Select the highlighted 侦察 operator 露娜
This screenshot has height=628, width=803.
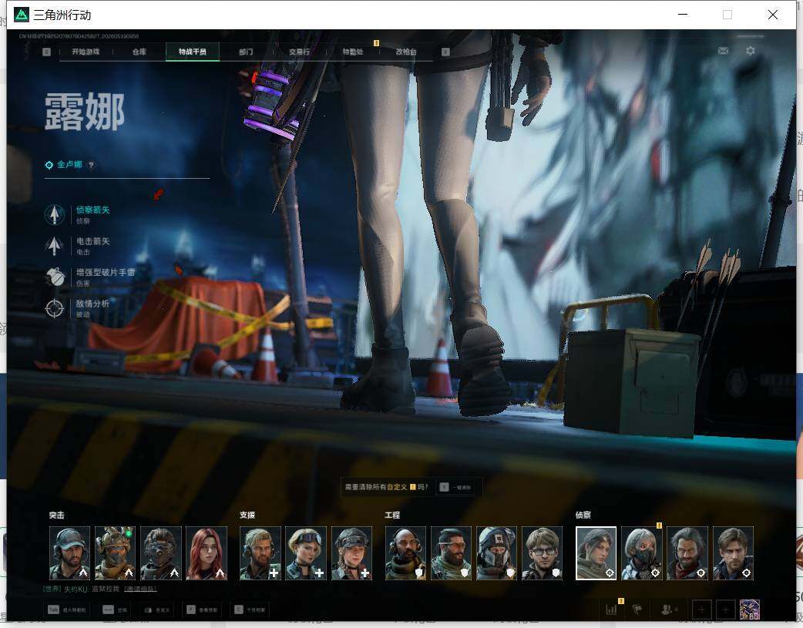pyautogui.click(x=596, y=553)
